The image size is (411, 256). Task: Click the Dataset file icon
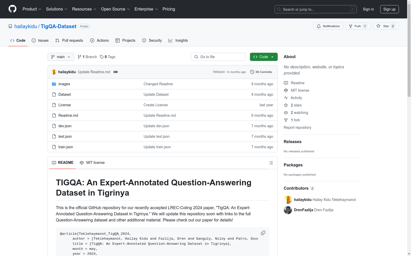pyautogui.click(x=54, y=94)
